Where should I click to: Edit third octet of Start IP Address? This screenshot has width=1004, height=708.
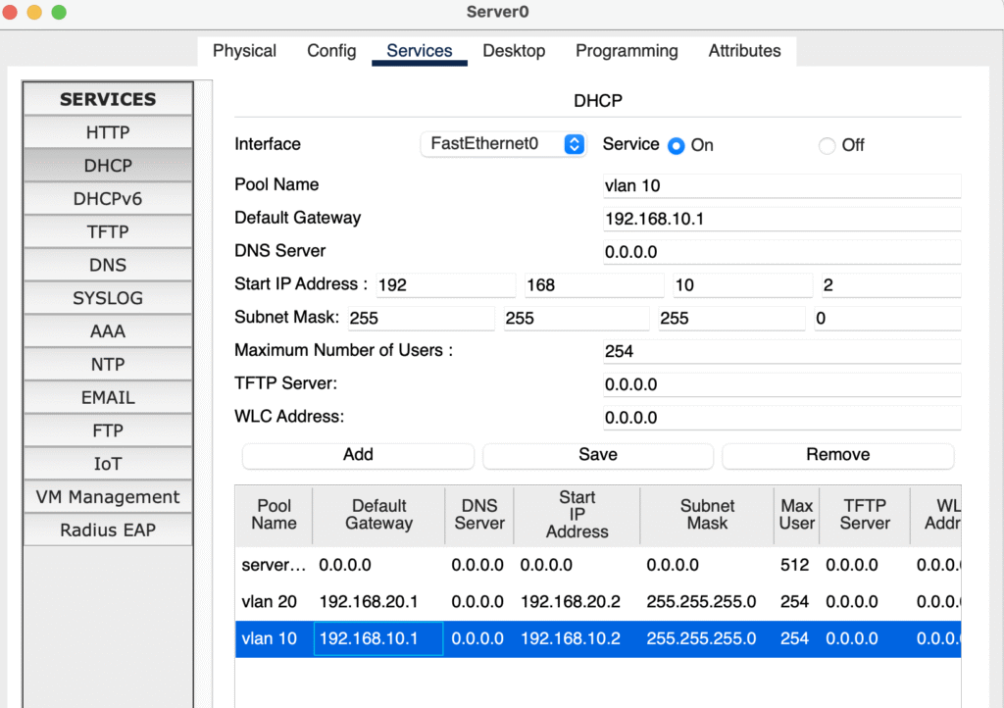tap(743, 284)
